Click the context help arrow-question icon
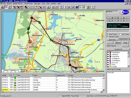Viewport: 131px width, 98px height. point(93,7)
